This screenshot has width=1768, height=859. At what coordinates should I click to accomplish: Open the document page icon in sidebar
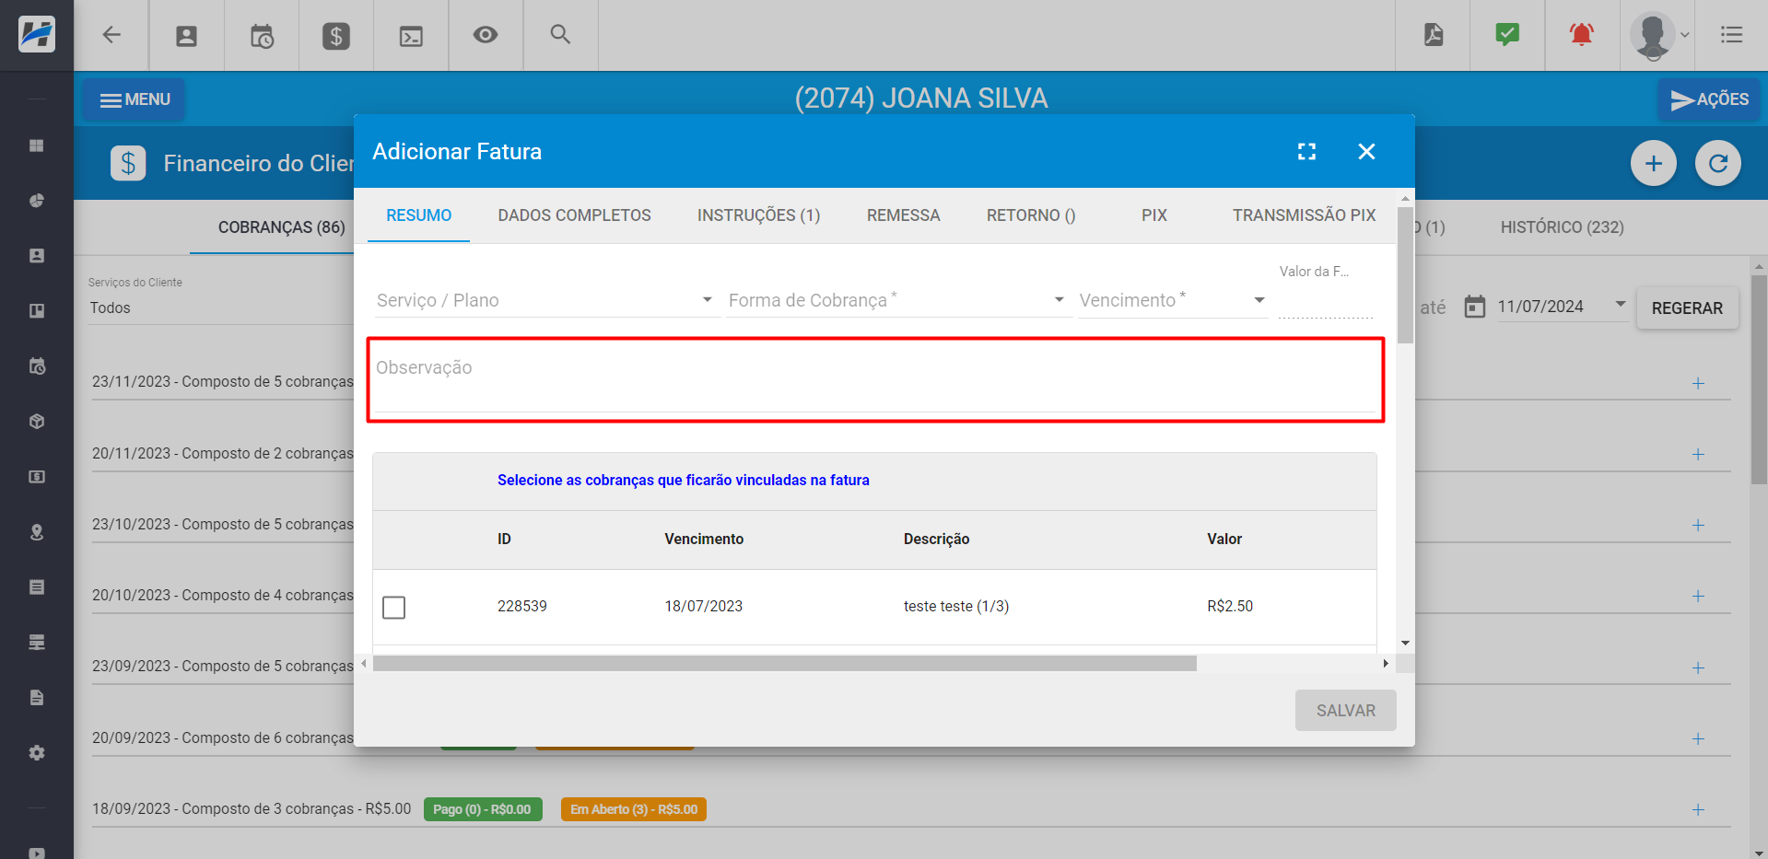[37, 698]
